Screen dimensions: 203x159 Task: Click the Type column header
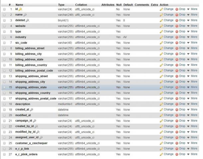tap(61, 5)
